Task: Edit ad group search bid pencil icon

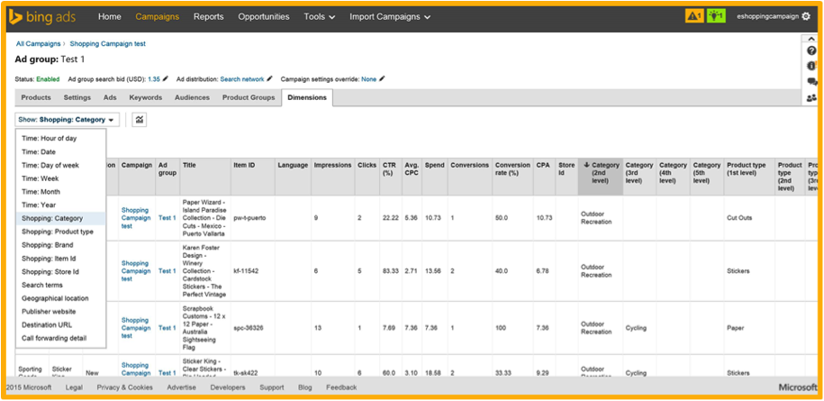Action: tap(166, 79)
